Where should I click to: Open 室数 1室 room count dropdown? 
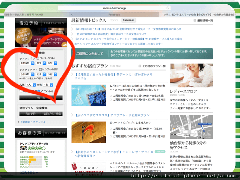coord(48,85)
